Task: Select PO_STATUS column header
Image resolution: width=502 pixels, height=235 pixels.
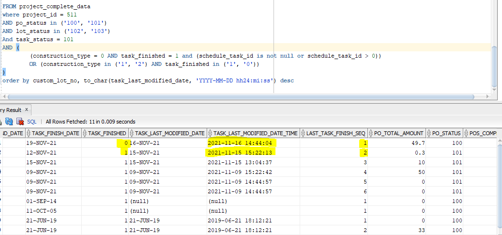Action: click(444, 133)
